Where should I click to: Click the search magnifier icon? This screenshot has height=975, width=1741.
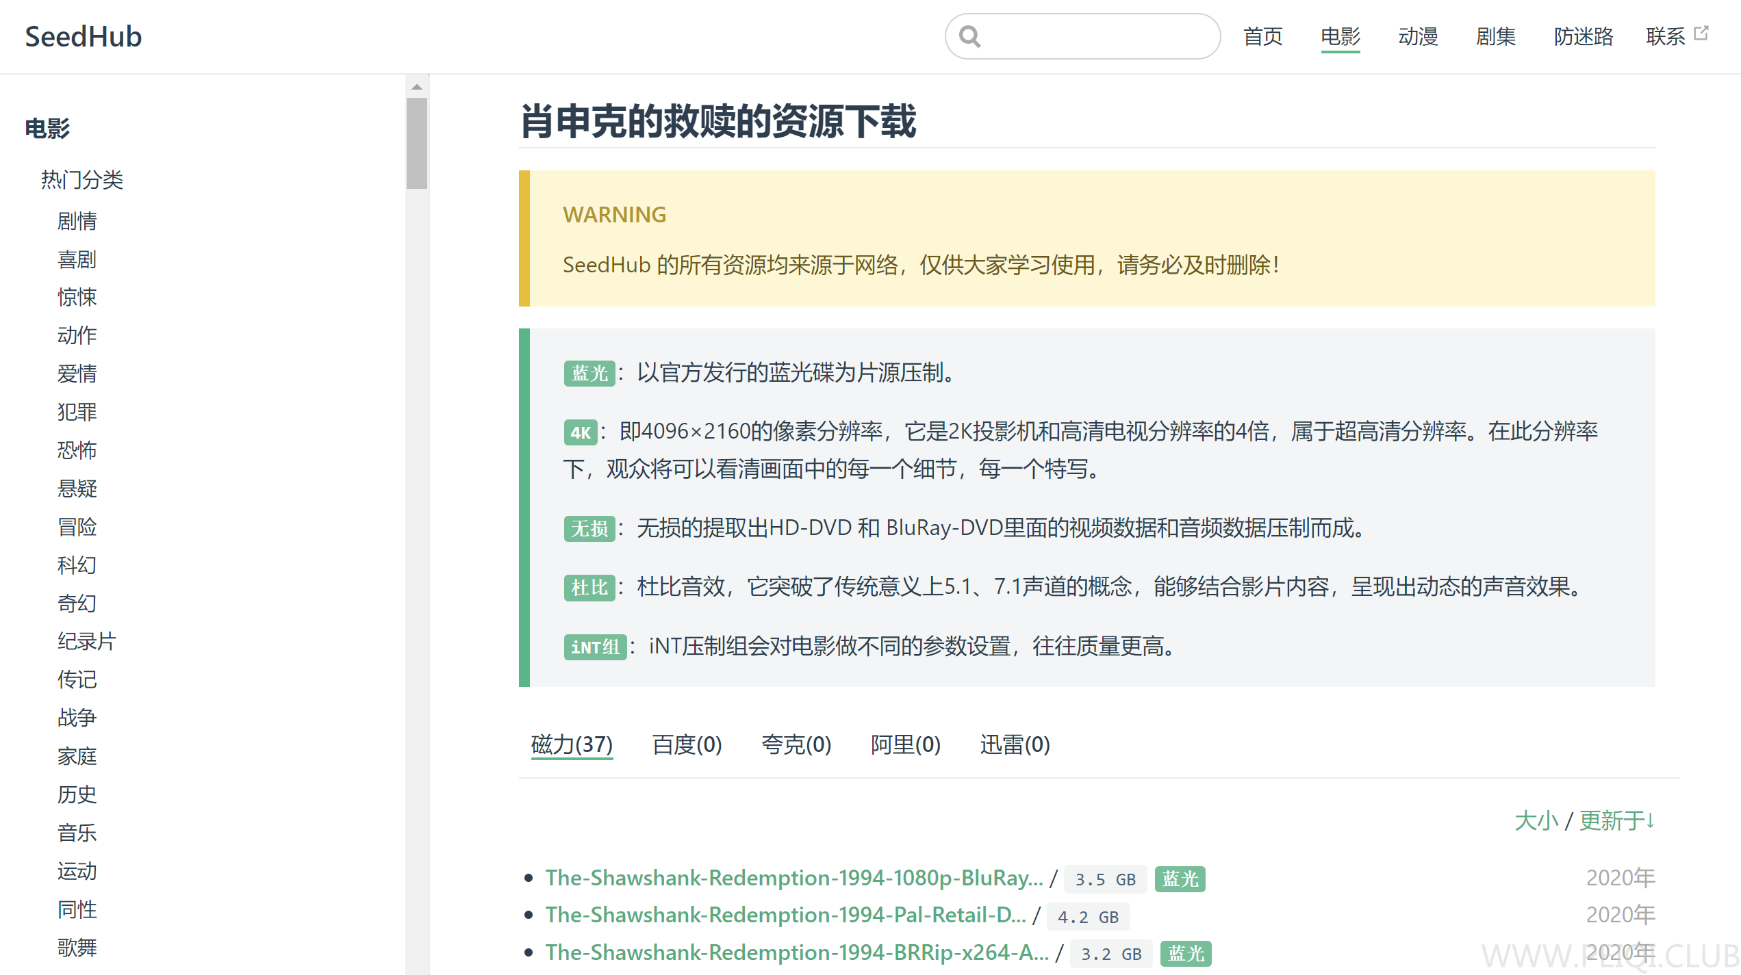pyautogui.click(x=969, y=36)
